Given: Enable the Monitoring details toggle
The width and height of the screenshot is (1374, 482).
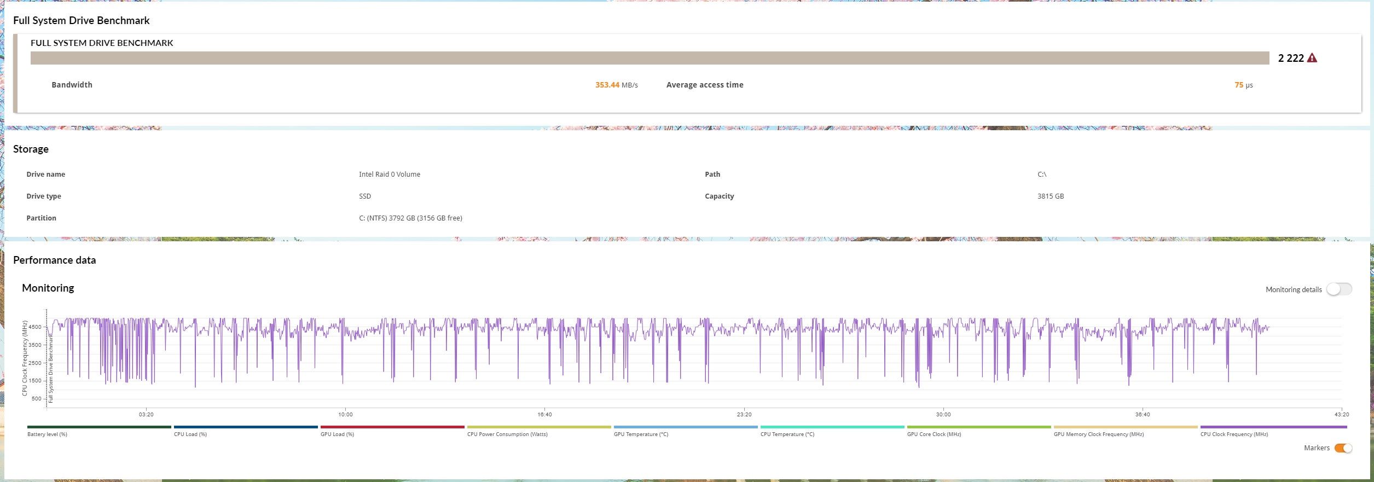Looking at the screenshot, I should click(1338, 289).
